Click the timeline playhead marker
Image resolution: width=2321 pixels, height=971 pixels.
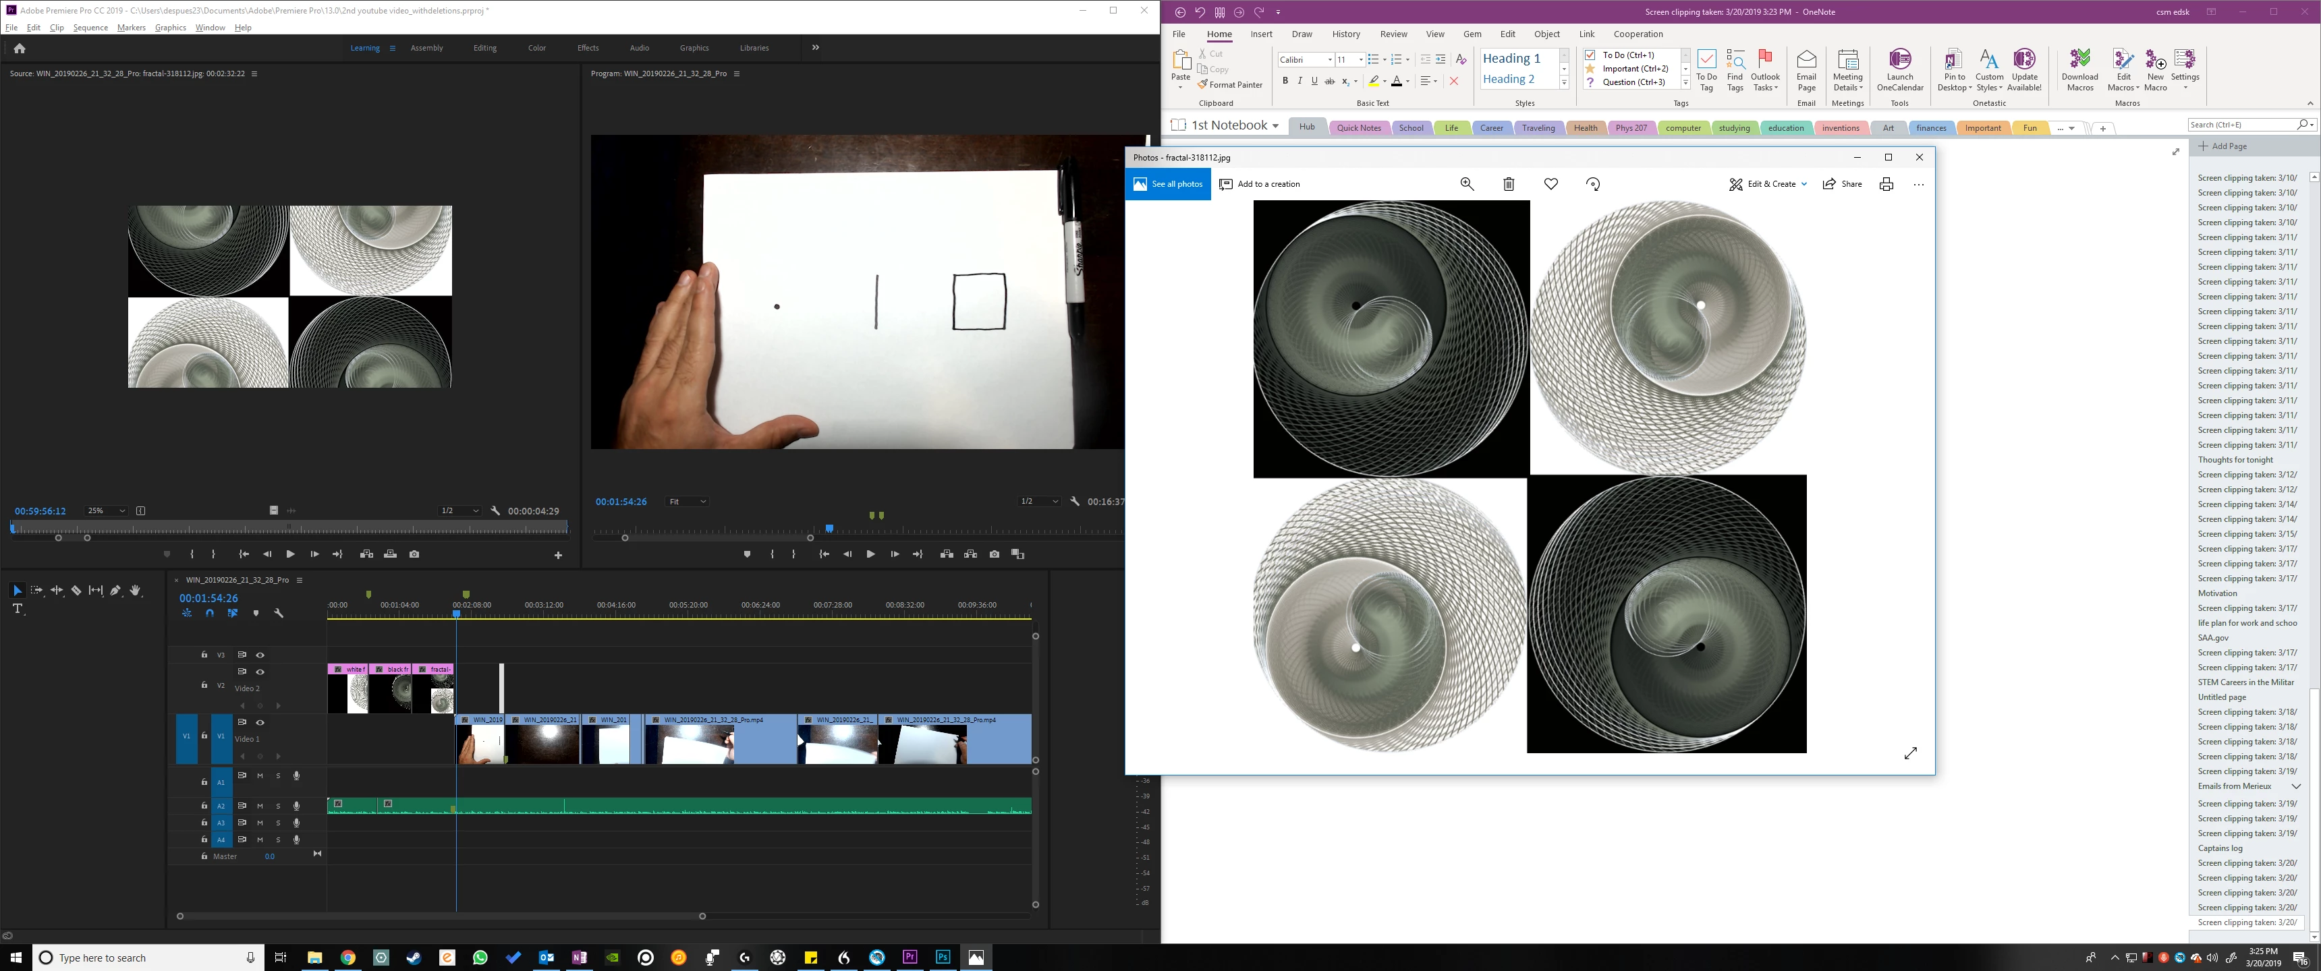pos(457,614)
